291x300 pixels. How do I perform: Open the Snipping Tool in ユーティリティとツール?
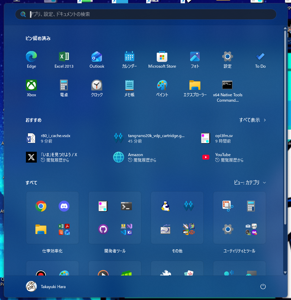(x=228, y=206)
